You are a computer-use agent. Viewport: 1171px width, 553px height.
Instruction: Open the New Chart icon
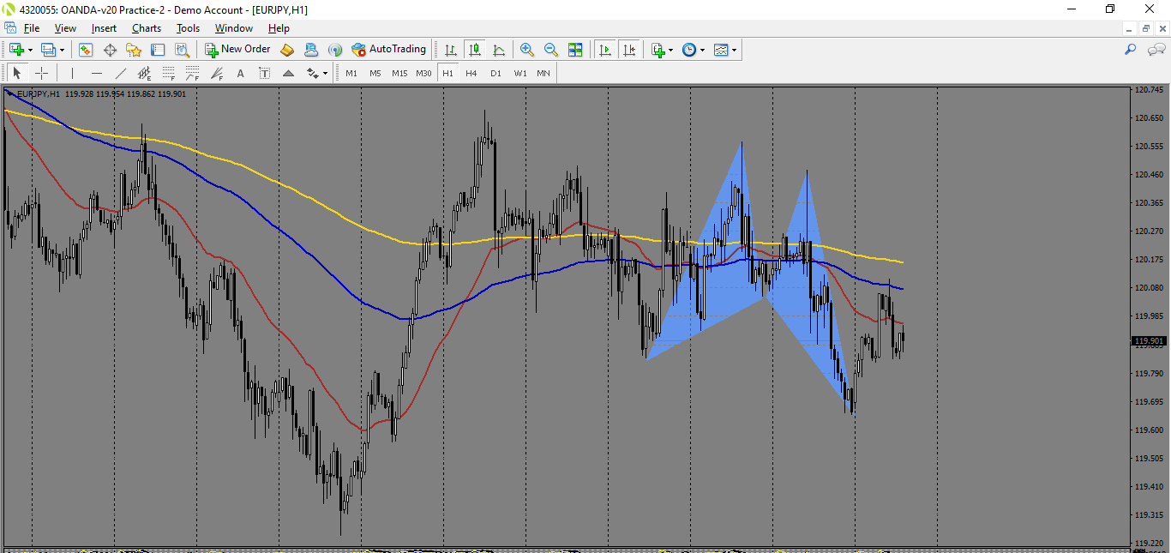[16, 50]
